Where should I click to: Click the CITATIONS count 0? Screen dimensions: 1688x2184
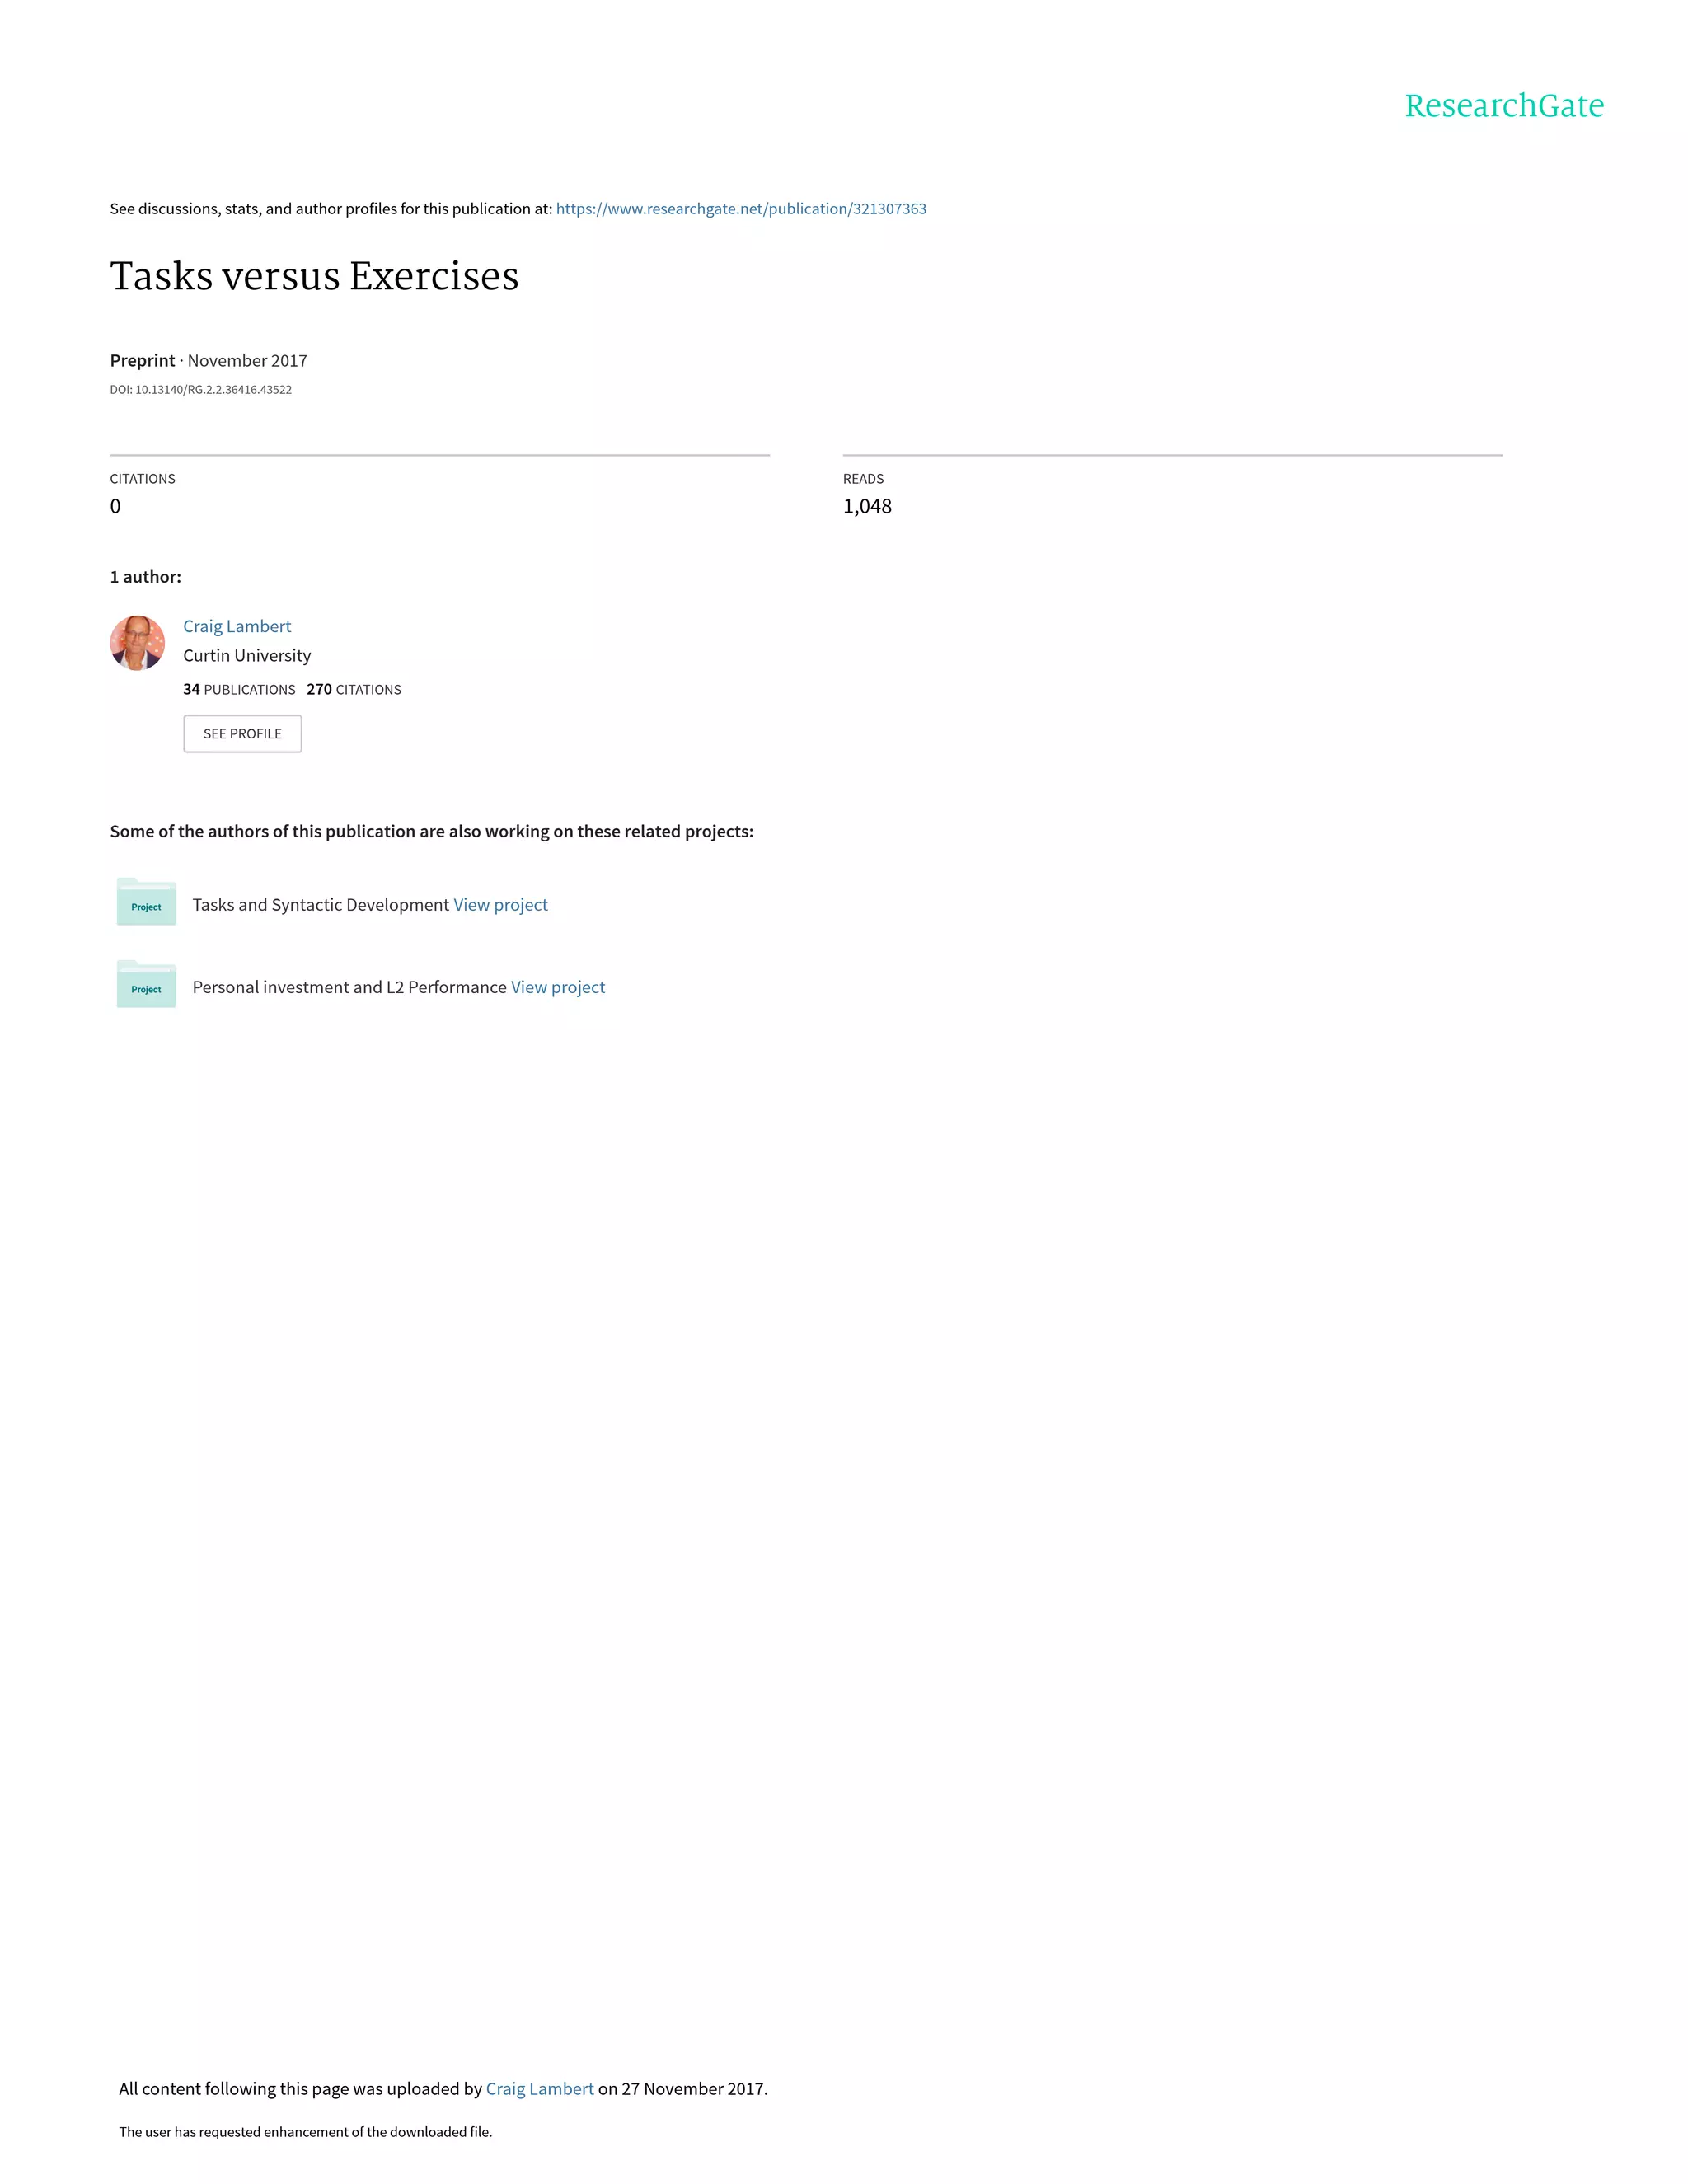pos(115,506)
